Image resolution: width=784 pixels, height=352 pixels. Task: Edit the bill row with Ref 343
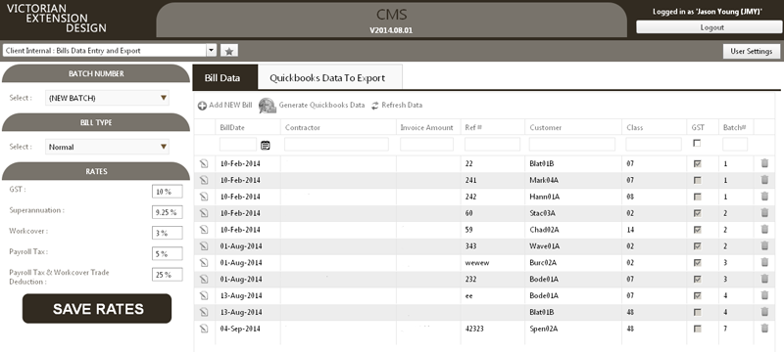(204, 245)
